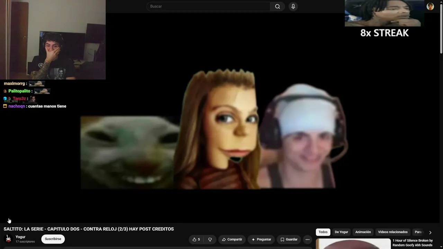Select the De Yogur filter chip
The image size is (443, 249).
point(341,232)
